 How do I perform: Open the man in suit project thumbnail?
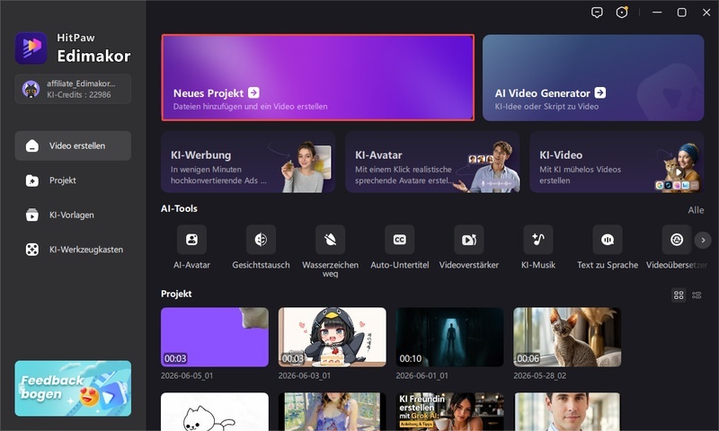567,411
